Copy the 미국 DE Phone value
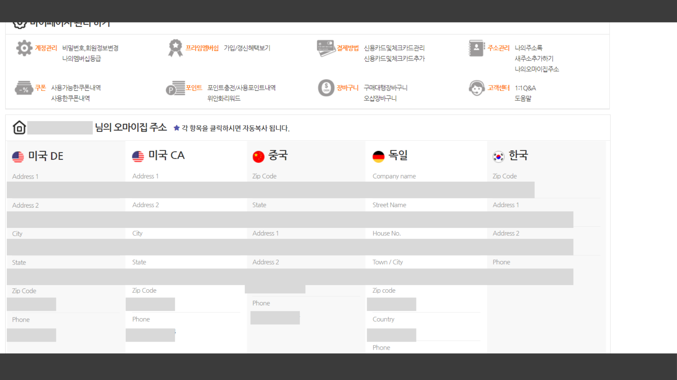This screenshot has width=677, height=380. [x=31, y=335]
